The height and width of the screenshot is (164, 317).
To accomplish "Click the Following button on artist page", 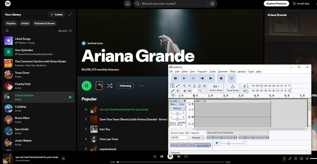I will 125,86.
